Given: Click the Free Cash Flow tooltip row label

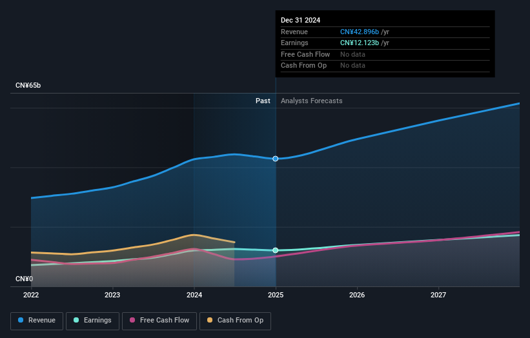Looking at the screenshot, I should pos(305,54).
